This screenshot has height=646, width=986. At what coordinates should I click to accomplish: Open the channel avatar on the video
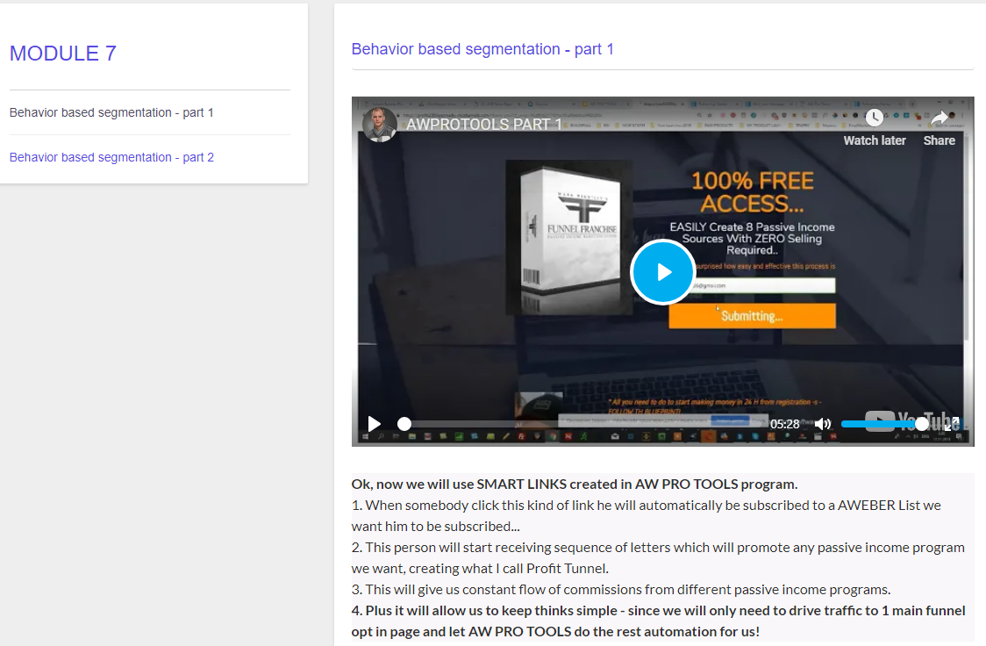[x=379, y=125]
